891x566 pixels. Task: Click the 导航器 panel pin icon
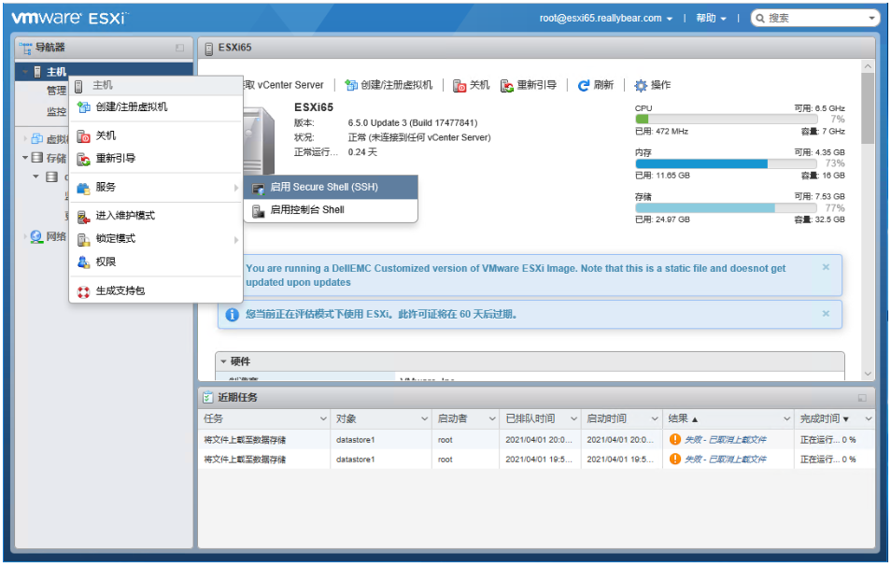point(179,47)
